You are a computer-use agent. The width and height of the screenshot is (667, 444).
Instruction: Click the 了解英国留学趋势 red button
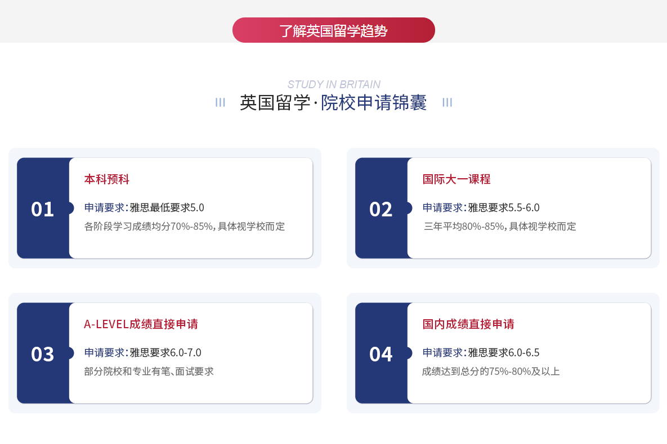tap(333, 30)
